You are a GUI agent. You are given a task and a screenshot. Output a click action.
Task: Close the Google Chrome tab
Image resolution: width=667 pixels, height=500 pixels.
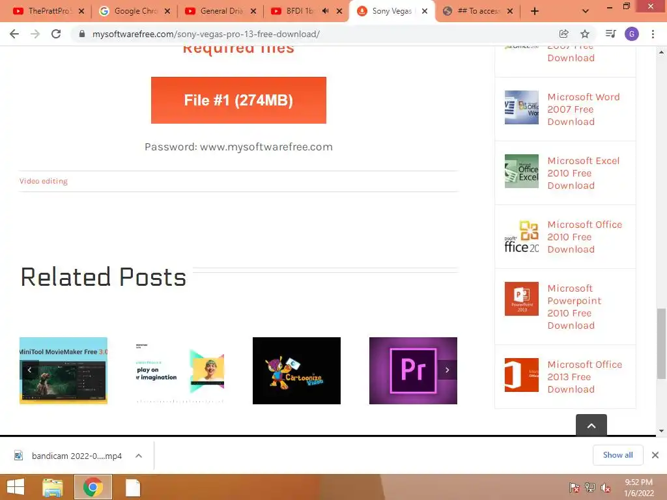pyautogui.click(x=167, y=12)
